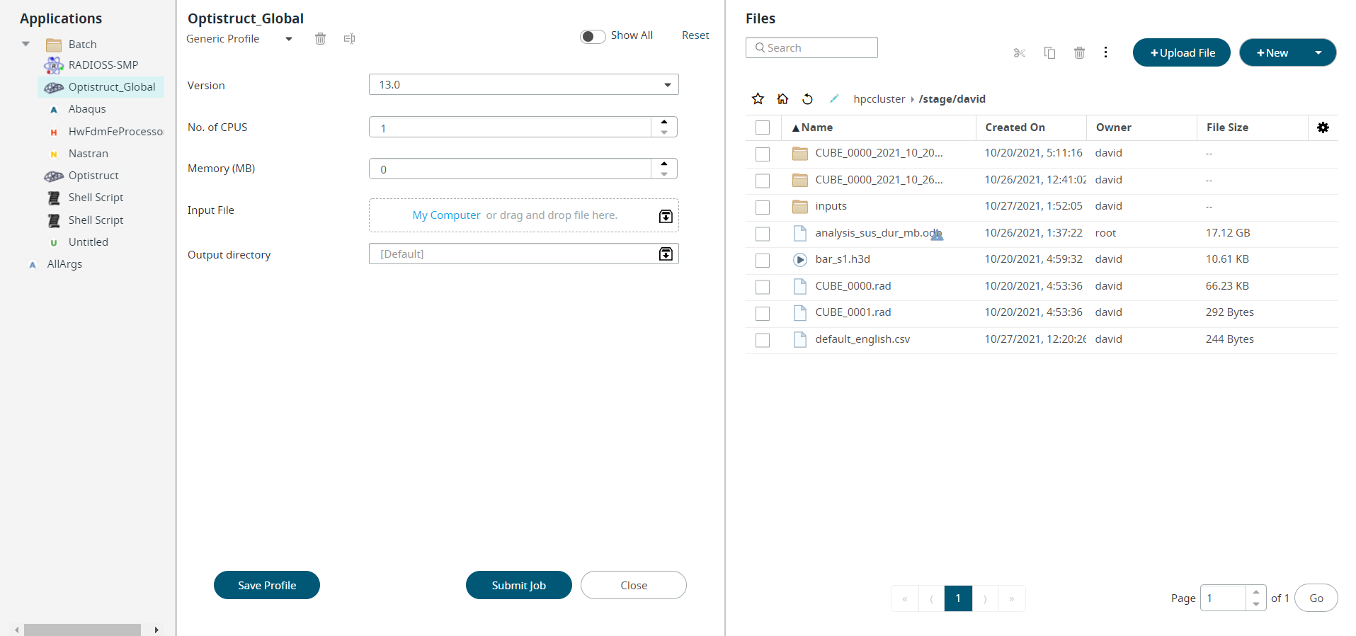Click the Close button
This screenshot has width=1356, height=636.
coord(634,585)
